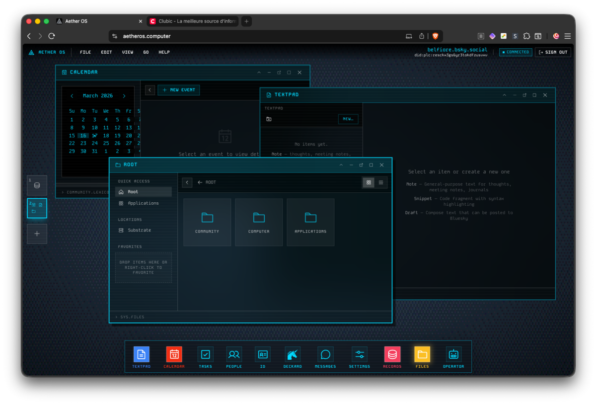
Task: Click the back chevron button in Files toolbar
Action: [x=187, y=182]
